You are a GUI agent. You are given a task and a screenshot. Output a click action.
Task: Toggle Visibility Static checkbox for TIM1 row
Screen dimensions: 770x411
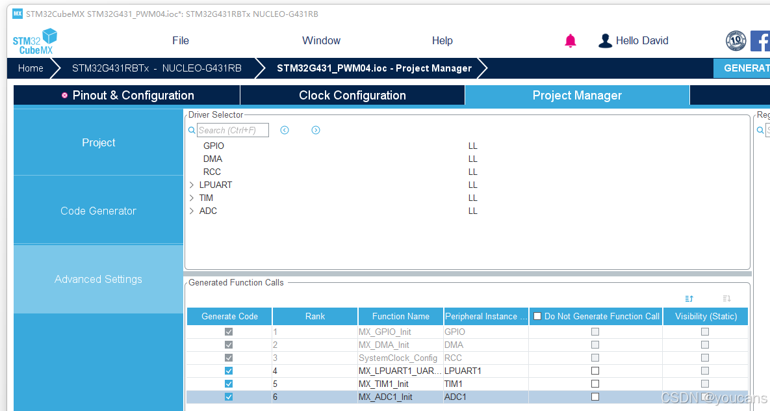(x=704, y=384)
